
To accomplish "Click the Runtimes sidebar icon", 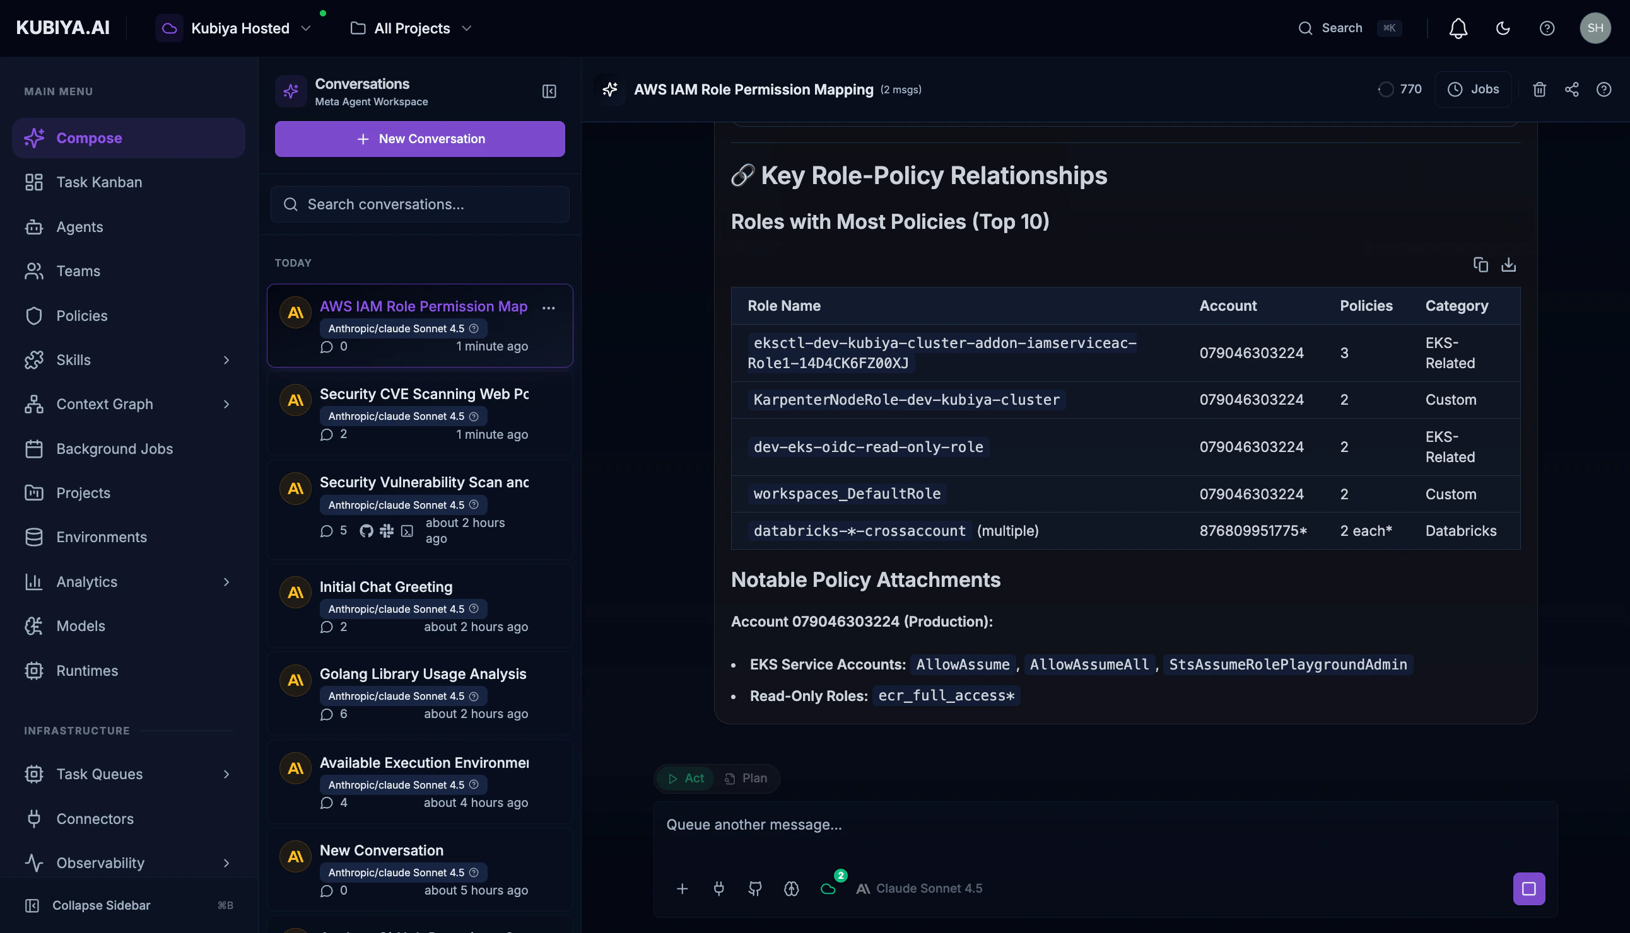I will [34, 670].
